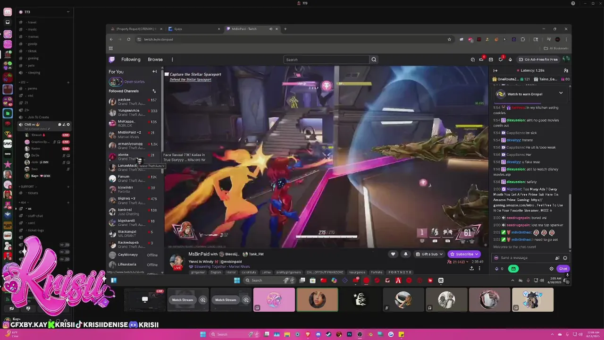This screenshot has height=340, width=604.
Task: Open Chill vc chat bubble icon
Action: tap(60, 125)
